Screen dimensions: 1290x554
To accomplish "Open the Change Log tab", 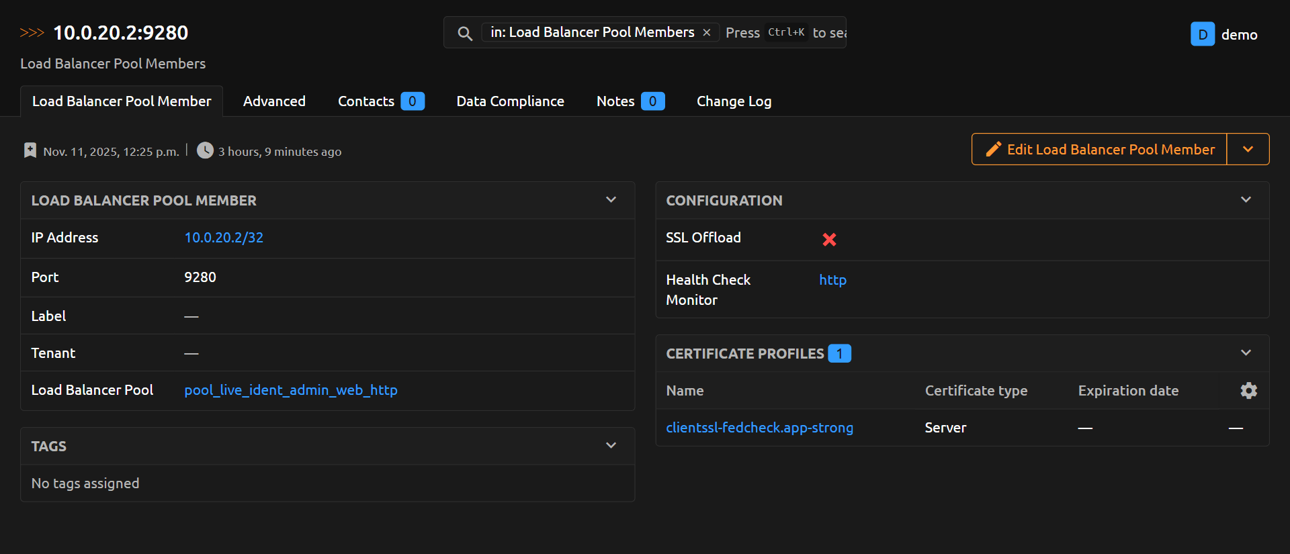I will pos(734,101).
